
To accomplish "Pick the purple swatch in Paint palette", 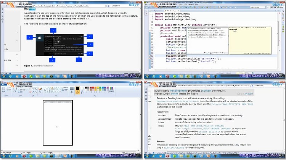I will click(x=108, y=87).
